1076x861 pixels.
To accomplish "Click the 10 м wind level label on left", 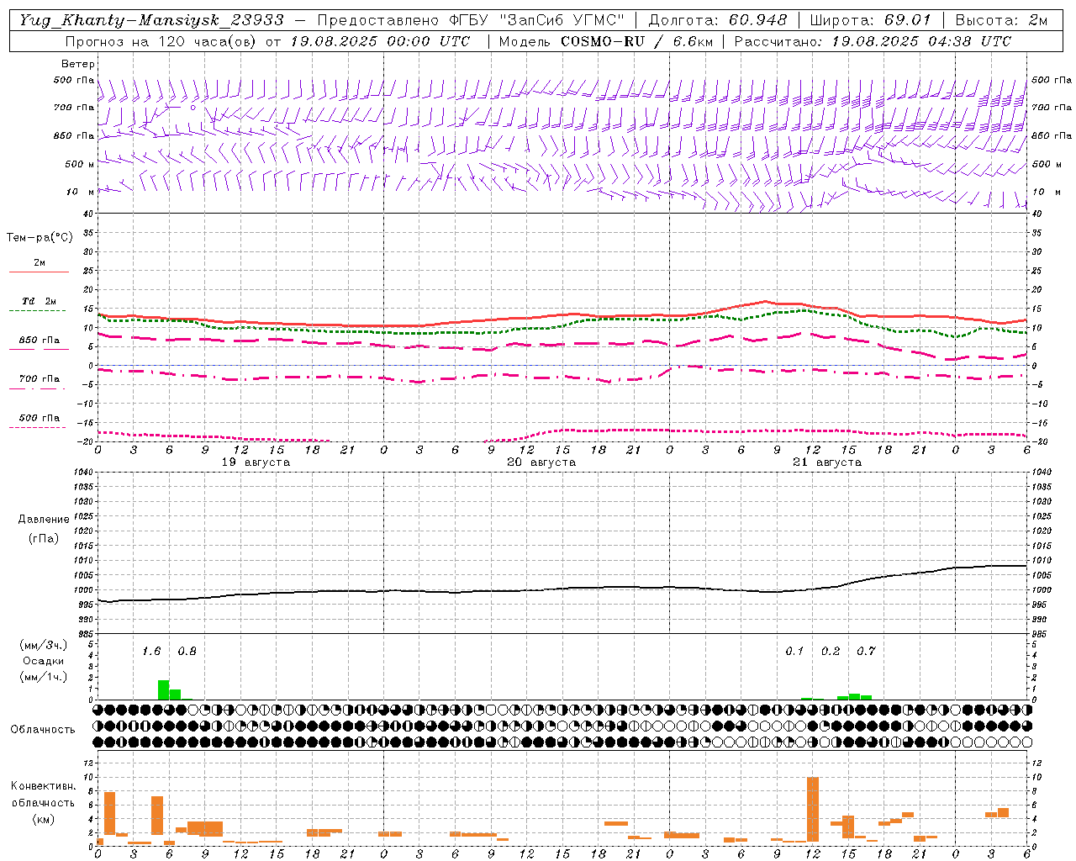I will [x=80, y=192].
